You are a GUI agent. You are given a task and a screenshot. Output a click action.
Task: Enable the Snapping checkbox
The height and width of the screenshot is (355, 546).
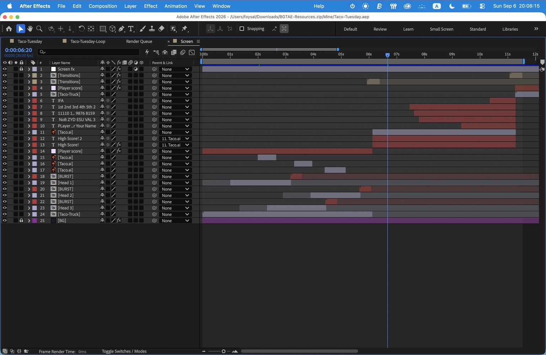242,29
